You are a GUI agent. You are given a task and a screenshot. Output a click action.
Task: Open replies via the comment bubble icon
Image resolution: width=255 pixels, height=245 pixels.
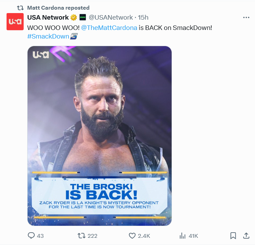point(31,236)
